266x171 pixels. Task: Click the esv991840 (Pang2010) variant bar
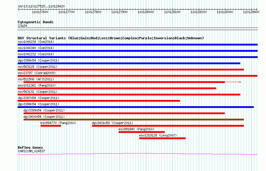click(x=142, y=132)
